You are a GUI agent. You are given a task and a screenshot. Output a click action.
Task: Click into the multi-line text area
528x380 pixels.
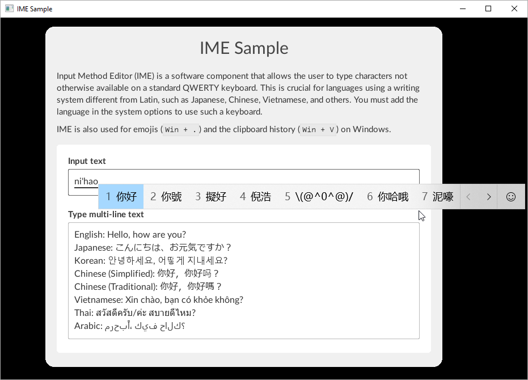point(244,281)
